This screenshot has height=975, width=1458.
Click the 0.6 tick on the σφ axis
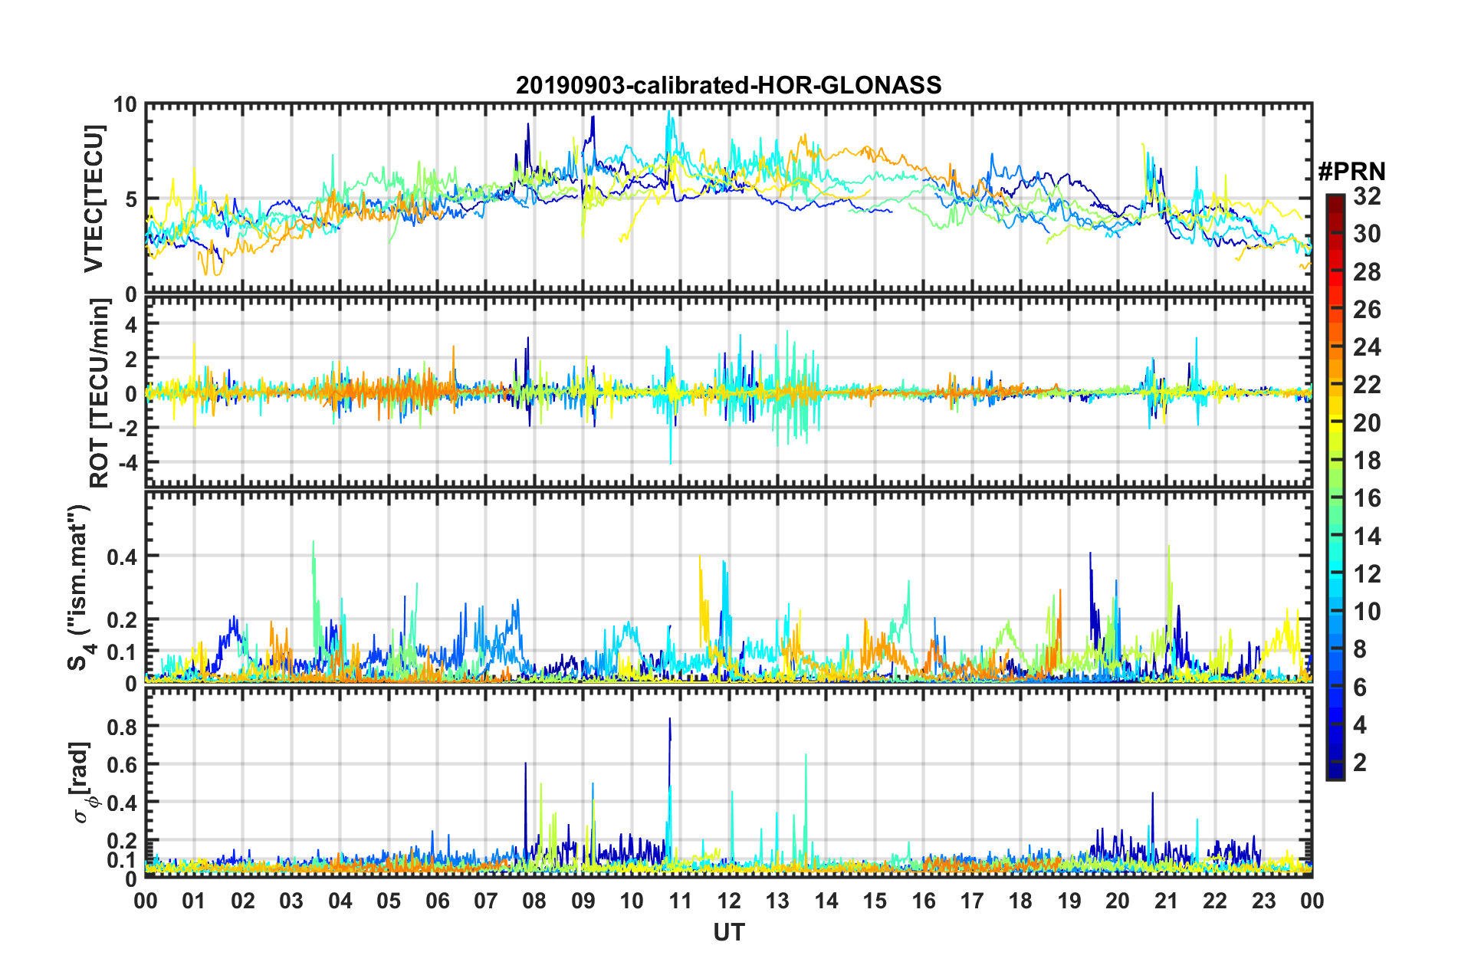point(122,764)
